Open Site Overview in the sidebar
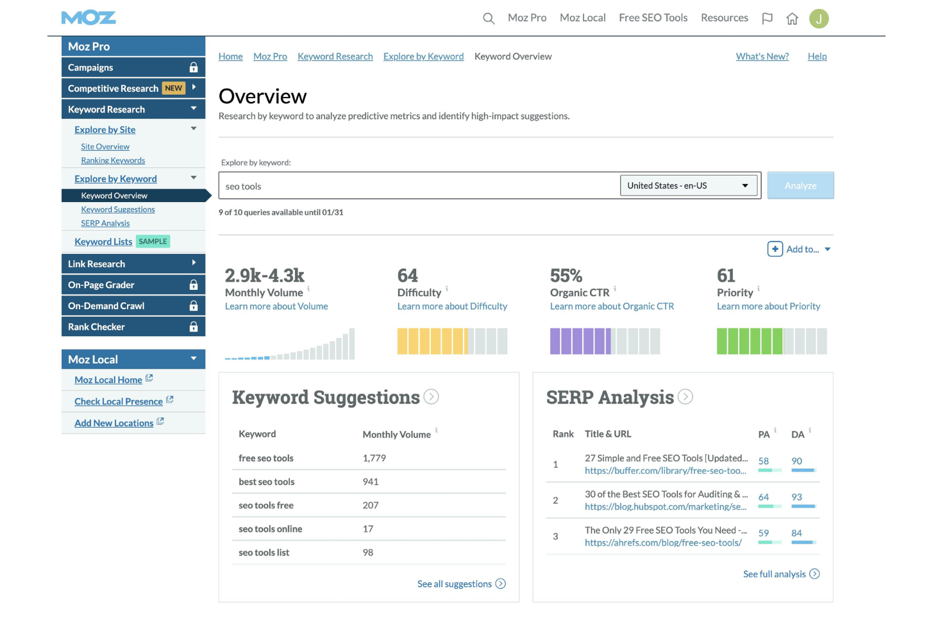The image size is (949, 633). 105,147
